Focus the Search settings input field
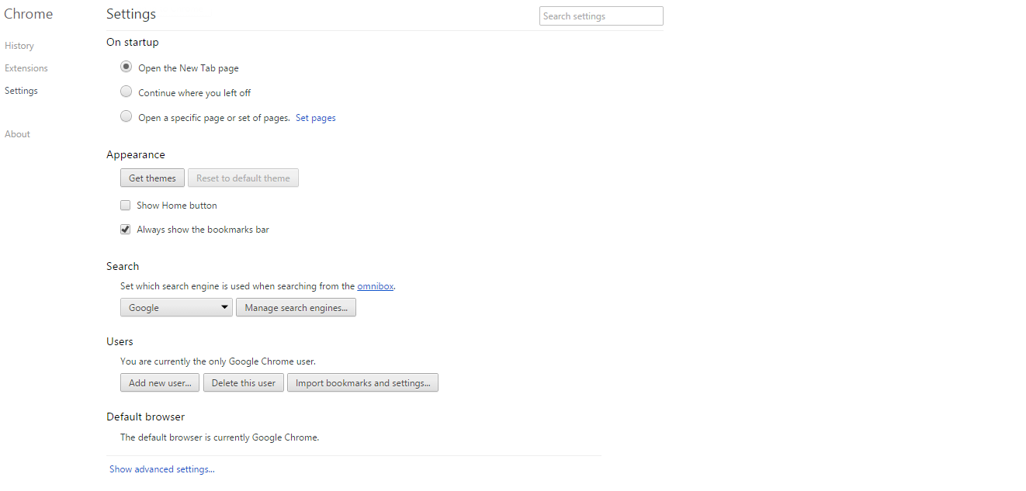The height and width of the screenshot is (491, 1026). pos(601,16)
